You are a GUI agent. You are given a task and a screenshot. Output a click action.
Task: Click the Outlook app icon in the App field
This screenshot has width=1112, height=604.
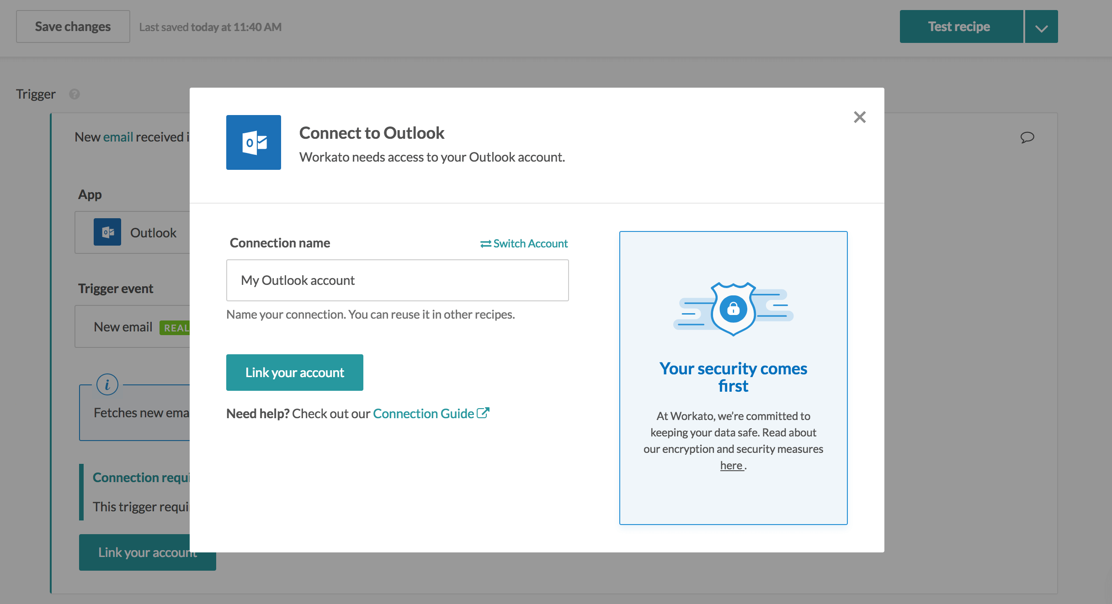pos(107,232)
